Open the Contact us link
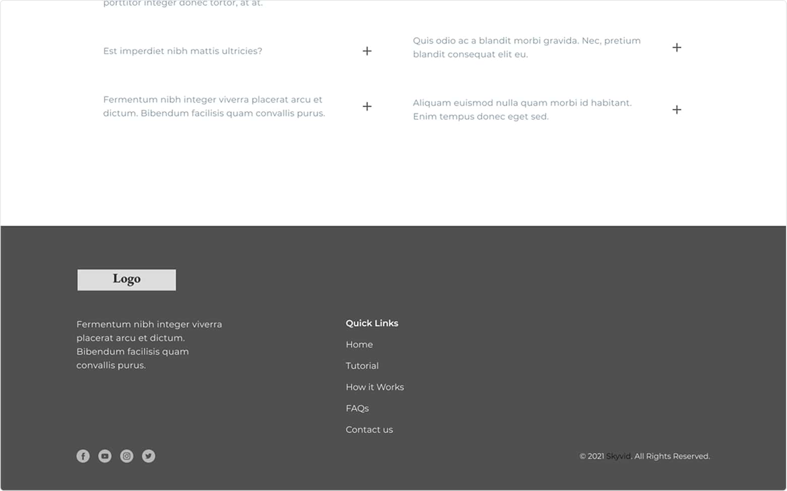Viewport: 787px width, 491px height. tap(369, 430)
